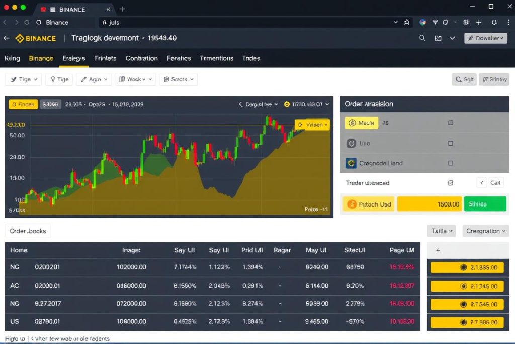The image size is (515, 344).
Task: Click the yellow Findek button
Action: click(23, 104)
